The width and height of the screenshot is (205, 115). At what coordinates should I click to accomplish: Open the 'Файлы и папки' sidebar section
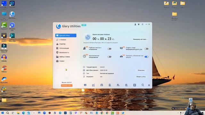66,57
